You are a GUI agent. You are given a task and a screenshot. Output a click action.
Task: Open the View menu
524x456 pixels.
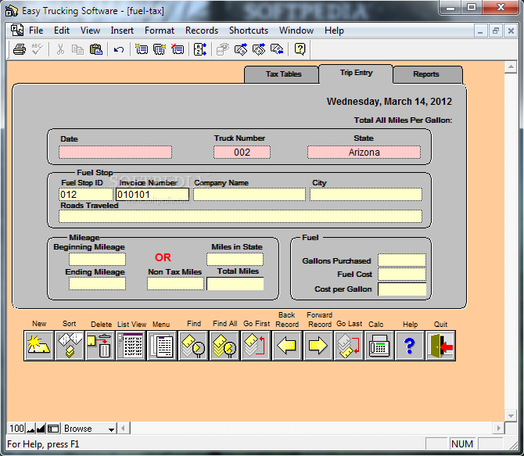90,31
